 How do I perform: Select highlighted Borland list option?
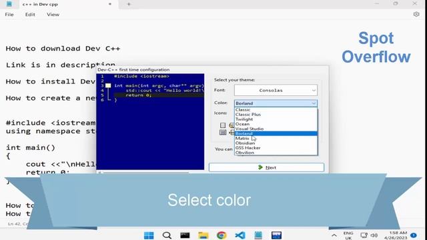coord(276,133)
